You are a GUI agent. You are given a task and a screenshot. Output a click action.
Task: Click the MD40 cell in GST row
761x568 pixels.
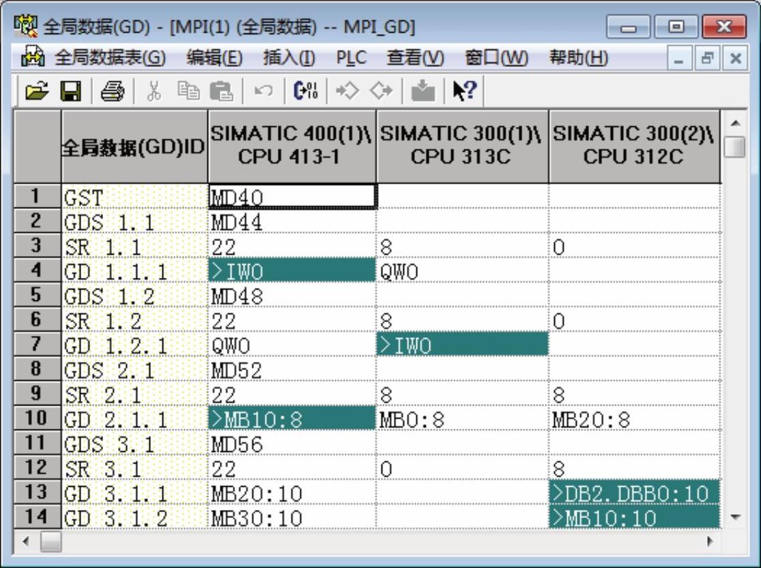pyautogui.click(x=292, y=197)
